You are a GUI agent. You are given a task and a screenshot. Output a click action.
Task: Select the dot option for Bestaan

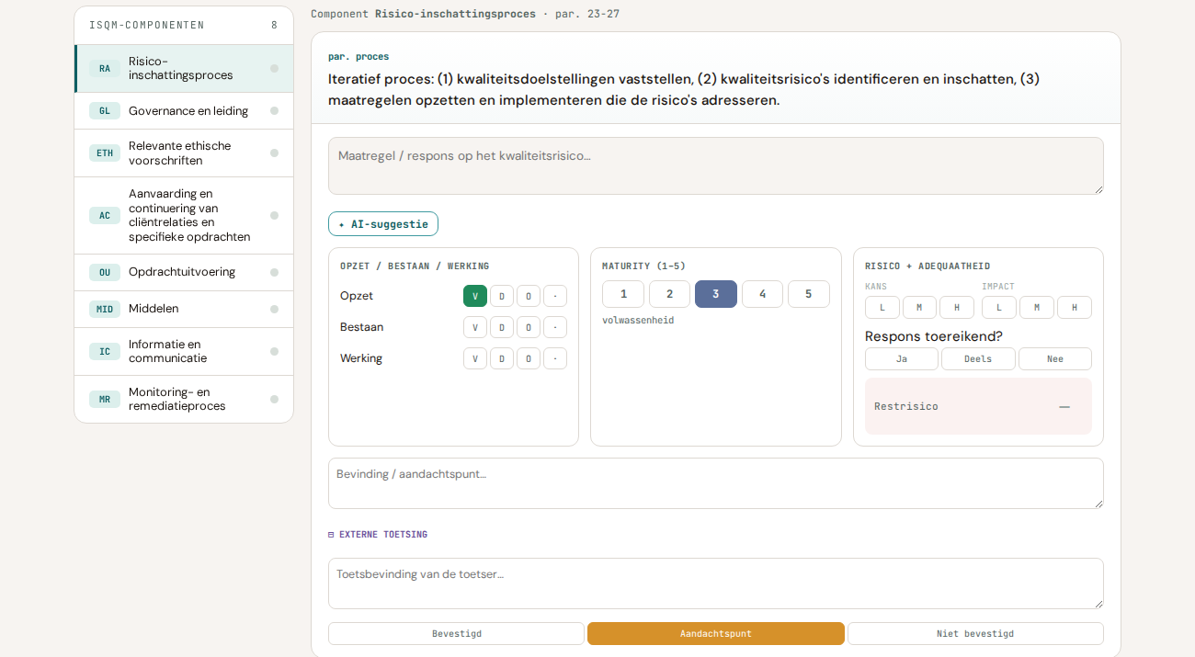click(555, 327)
